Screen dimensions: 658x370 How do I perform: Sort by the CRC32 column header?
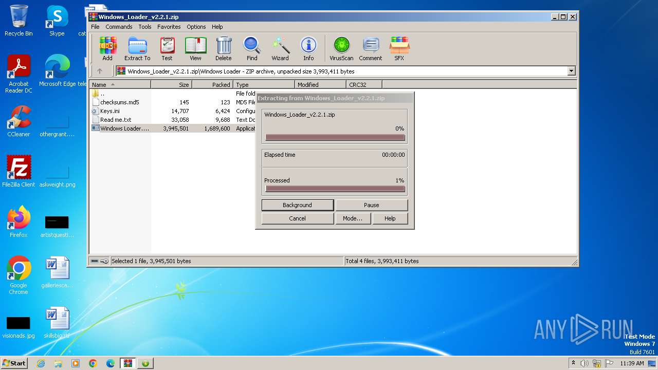click(364, 85)
